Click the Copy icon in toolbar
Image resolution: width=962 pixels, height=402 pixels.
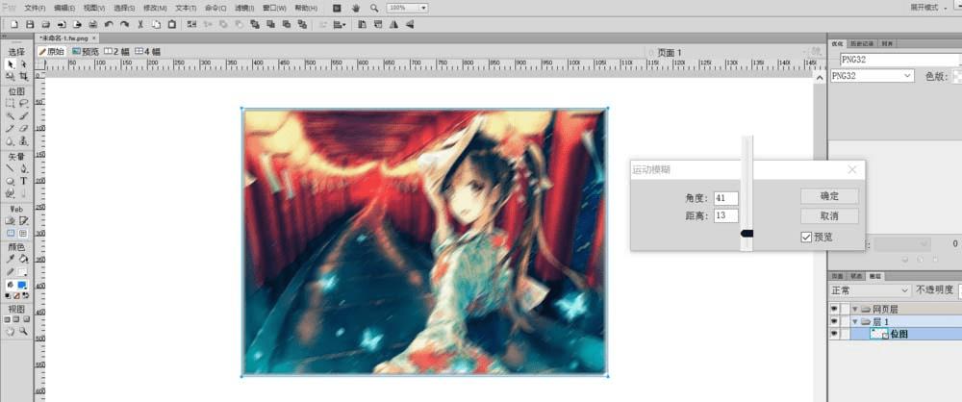[x=157, y=25]
